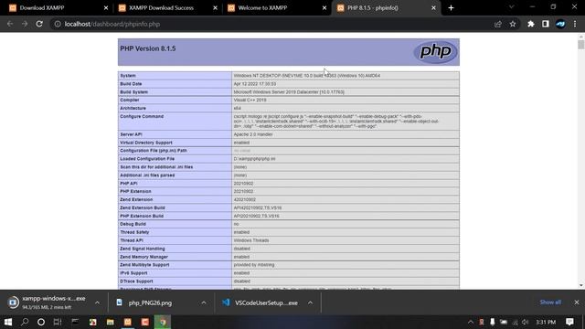
Task: Open the VSCodeUserSetup exe download
Action: coord(261,302)
